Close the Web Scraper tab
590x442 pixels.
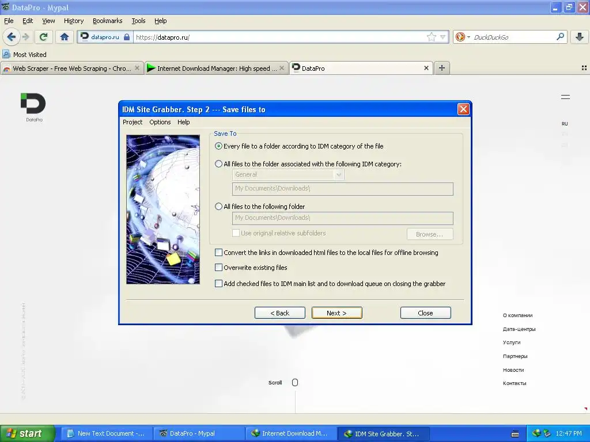coord(137,68)
